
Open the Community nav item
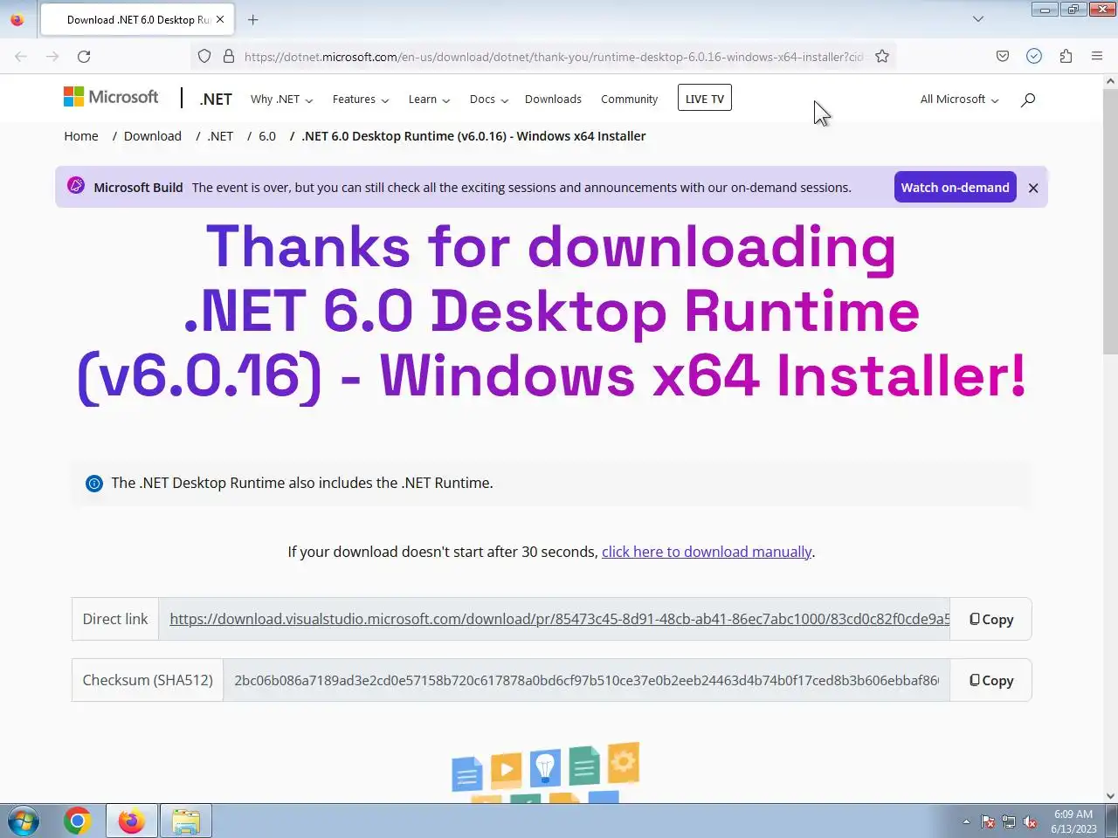click(x=629, y=100)
